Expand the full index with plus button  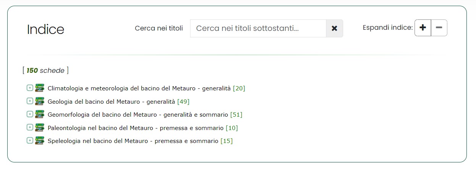423,28
